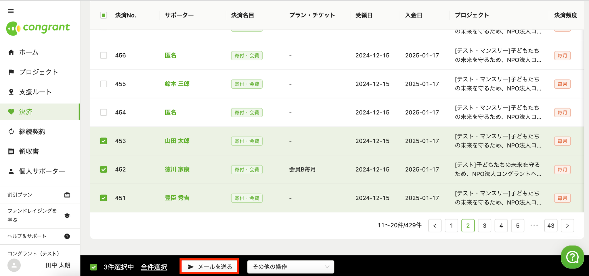Click the pin icon beside 支援ルート
Screen dimensions: 589x276
11,92
